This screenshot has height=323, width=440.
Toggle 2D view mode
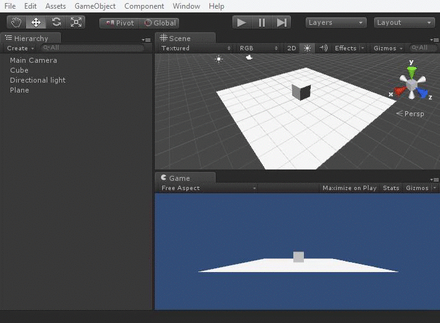point(291,48)
